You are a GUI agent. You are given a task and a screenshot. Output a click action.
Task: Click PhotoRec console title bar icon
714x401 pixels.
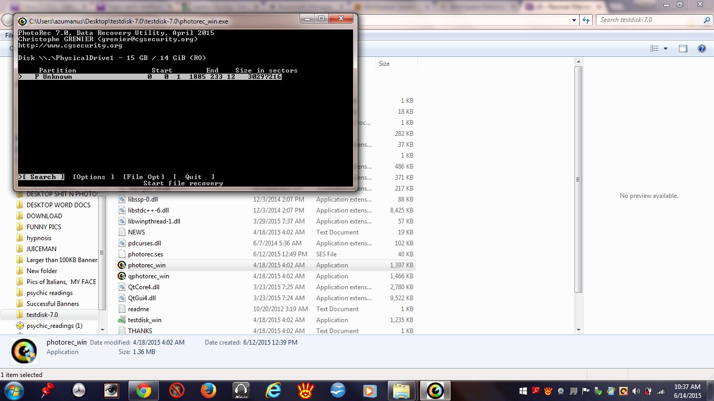point(22,21)
